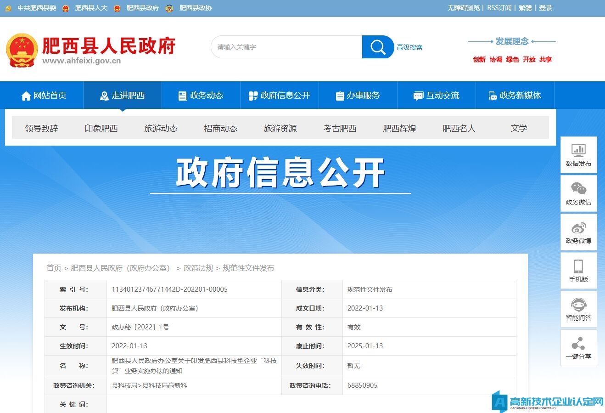Click the RSS订阅 link
The image size is (605, 413).
pos(499,8)
